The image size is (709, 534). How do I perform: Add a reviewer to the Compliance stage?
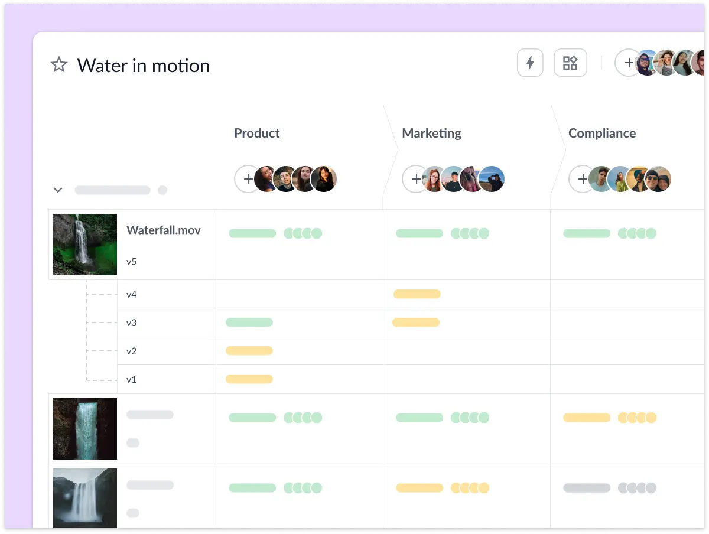coord(582,179)
